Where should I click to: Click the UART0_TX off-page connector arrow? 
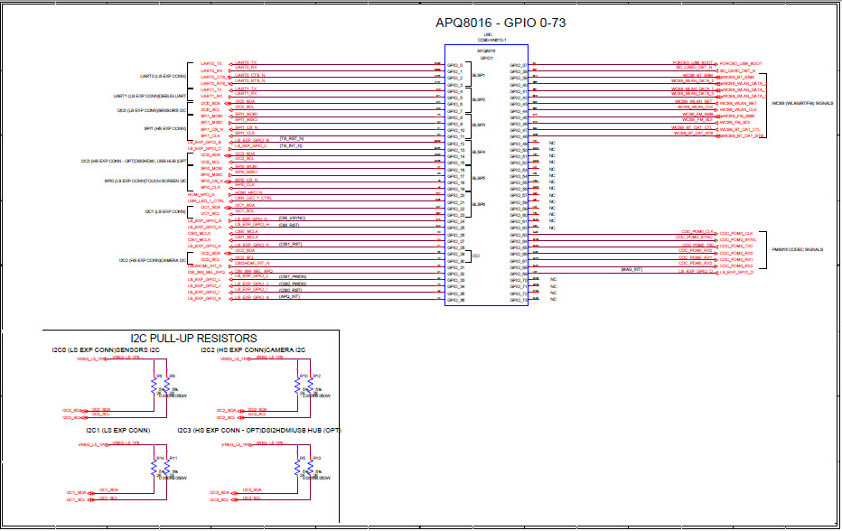(x=230, y=63)
